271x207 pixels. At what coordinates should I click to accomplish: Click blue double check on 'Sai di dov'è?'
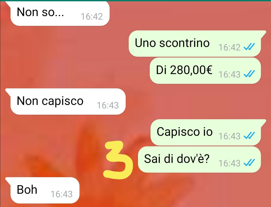[x=249, y=163]
